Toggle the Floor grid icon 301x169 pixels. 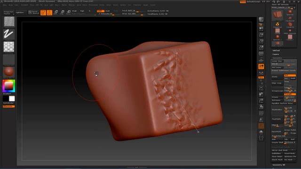click(261, 60)
